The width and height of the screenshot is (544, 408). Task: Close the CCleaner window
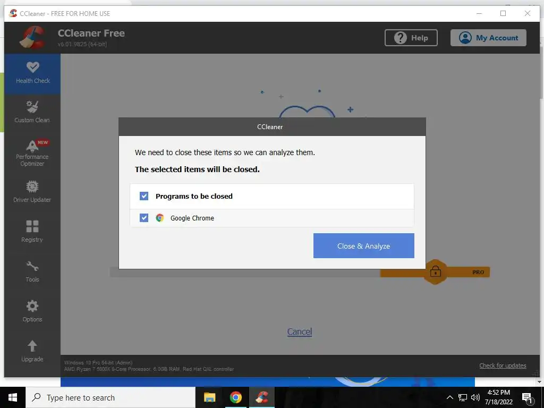[x=528, y=13]
